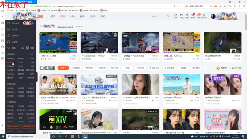Open the 客户端 icon with red badge
247x139 pixels.
tap(193, 16)
